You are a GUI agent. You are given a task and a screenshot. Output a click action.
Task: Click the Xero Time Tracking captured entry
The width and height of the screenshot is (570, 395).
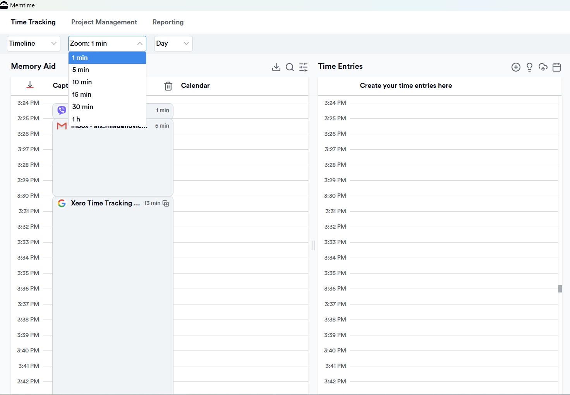pos(105,203)
